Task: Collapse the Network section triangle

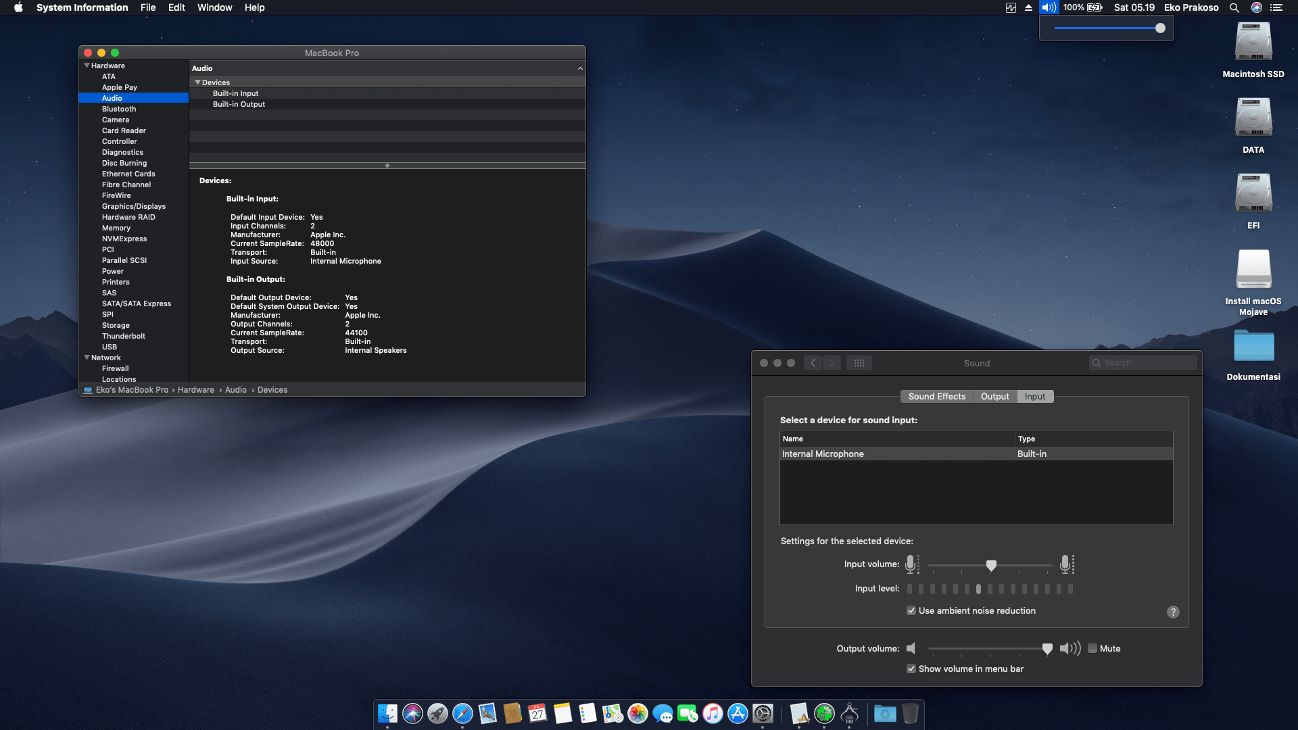Action: coord(87,358)
